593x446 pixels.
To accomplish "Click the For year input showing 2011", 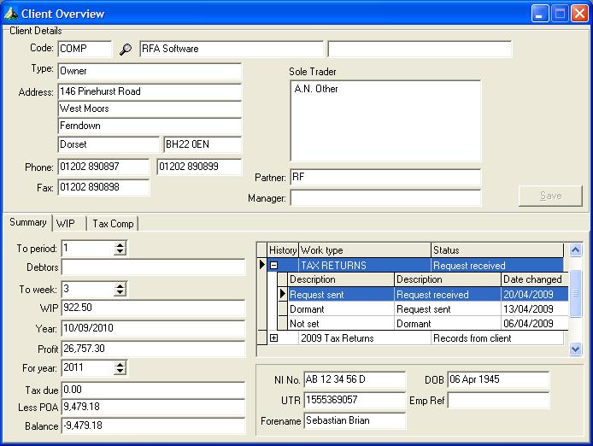I will pyautogui.click(x=88, y=367).
